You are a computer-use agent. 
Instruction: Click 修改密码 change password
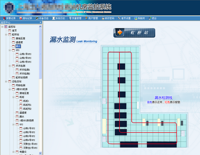coord(109,18)
